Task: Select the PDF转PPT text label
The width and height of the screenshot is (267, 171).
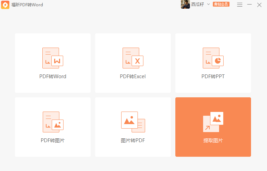Action: 213,76
